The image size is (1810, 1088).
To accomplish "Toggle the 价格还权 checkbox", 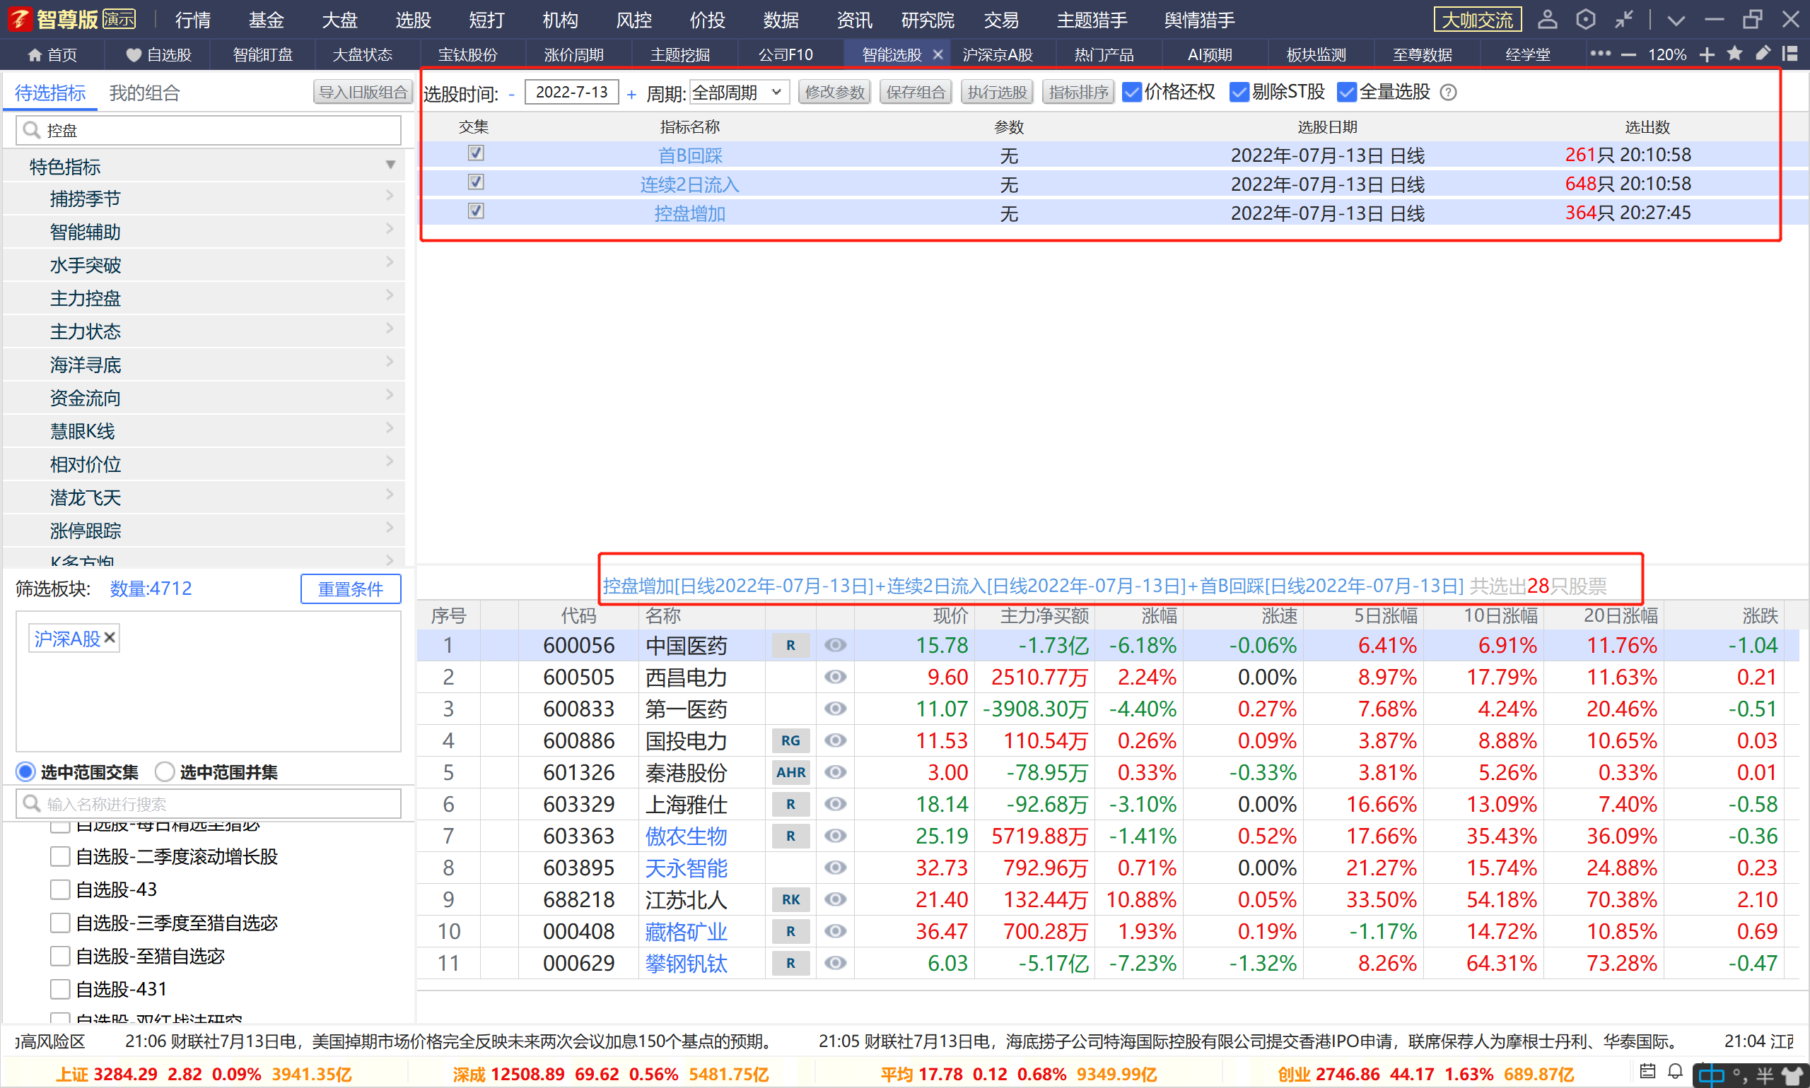I will coord(1132,93).
